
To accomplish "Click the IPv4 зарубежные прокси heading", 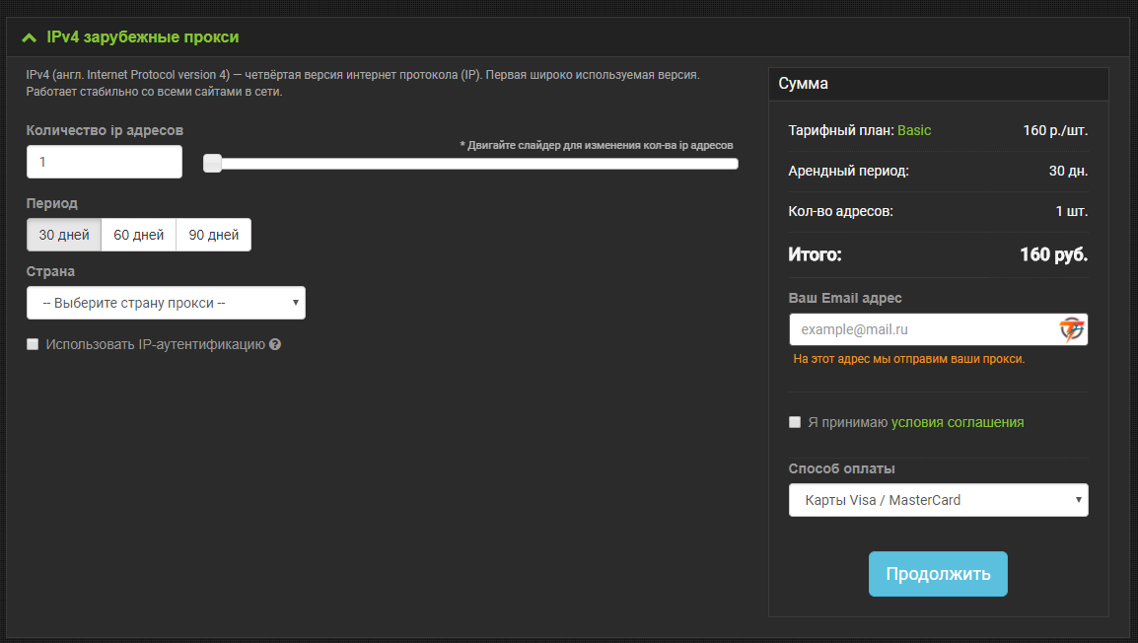I will pos(142,37).
